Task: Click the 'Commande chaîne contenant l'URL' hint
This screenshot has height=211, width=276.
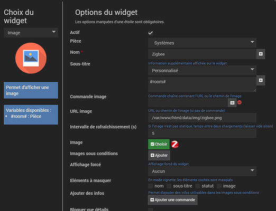Action: (x=195, y=96)
